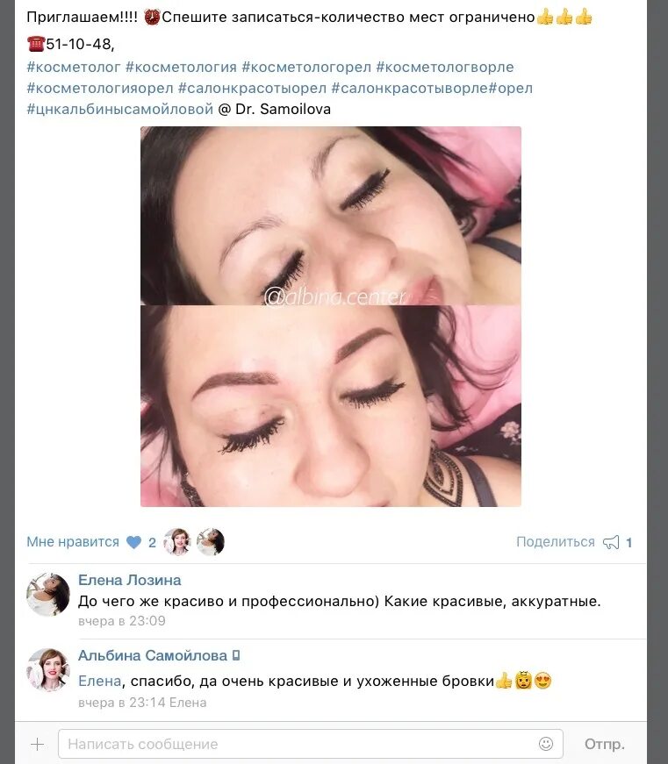Viewport: 668px width, 764px height.
Task: Open Елена Лозина profile name link
Action: [130, 580]
